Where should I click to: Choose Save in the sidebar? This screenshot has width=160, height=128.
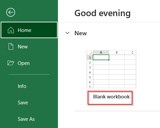tap(23, 103)
